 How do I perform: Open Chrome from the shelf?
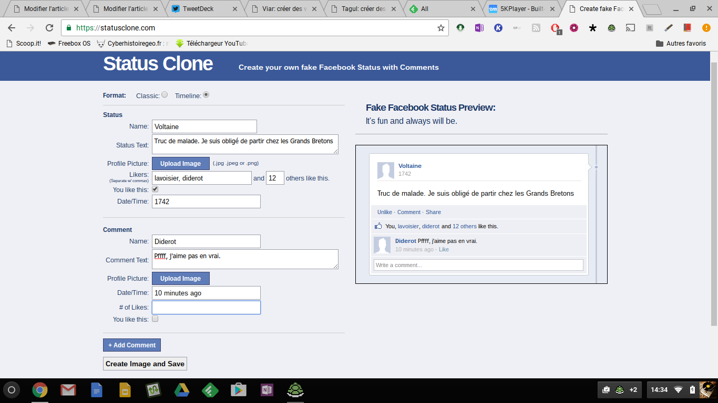pos(40,390)
